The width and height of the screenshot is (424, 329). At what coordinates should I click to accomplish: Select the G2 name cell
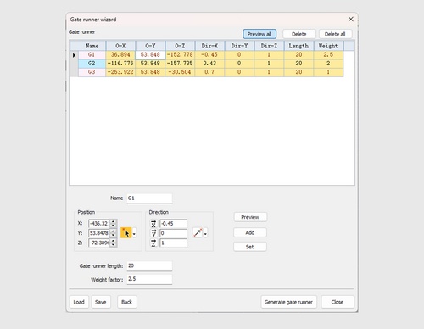92,64
